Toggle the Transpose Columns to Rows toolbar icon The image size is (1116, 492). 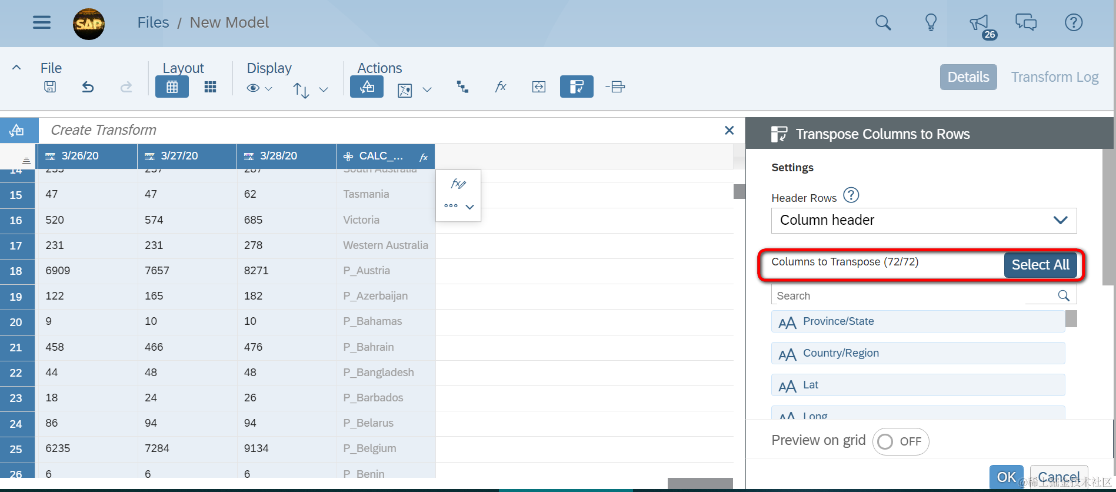(577, 87)
